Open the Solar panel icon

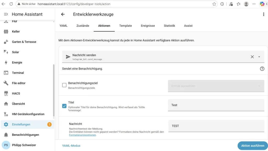(6, 52)
